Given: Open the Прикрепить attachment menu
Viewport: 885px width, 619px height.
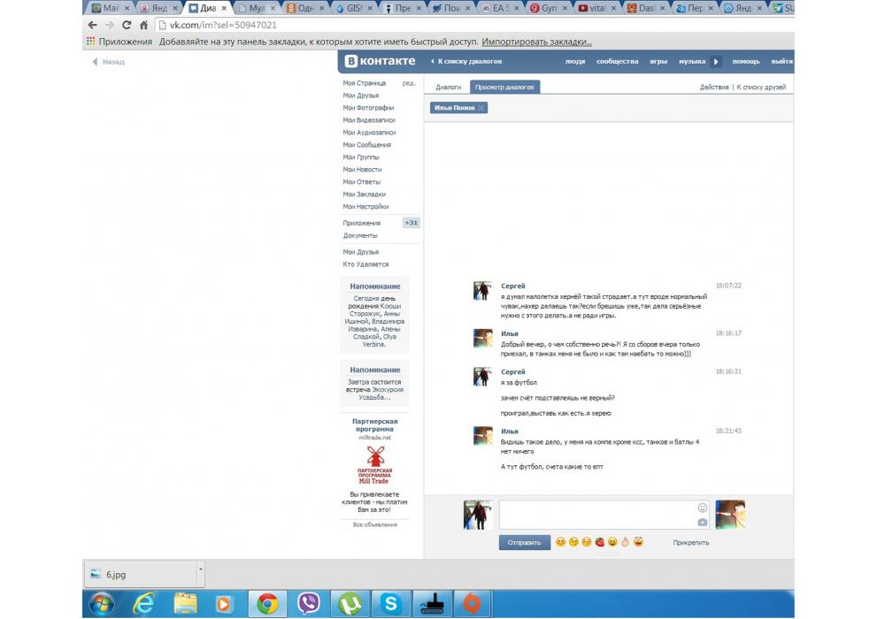Looking at the screenshot, I should coord(690,543).
